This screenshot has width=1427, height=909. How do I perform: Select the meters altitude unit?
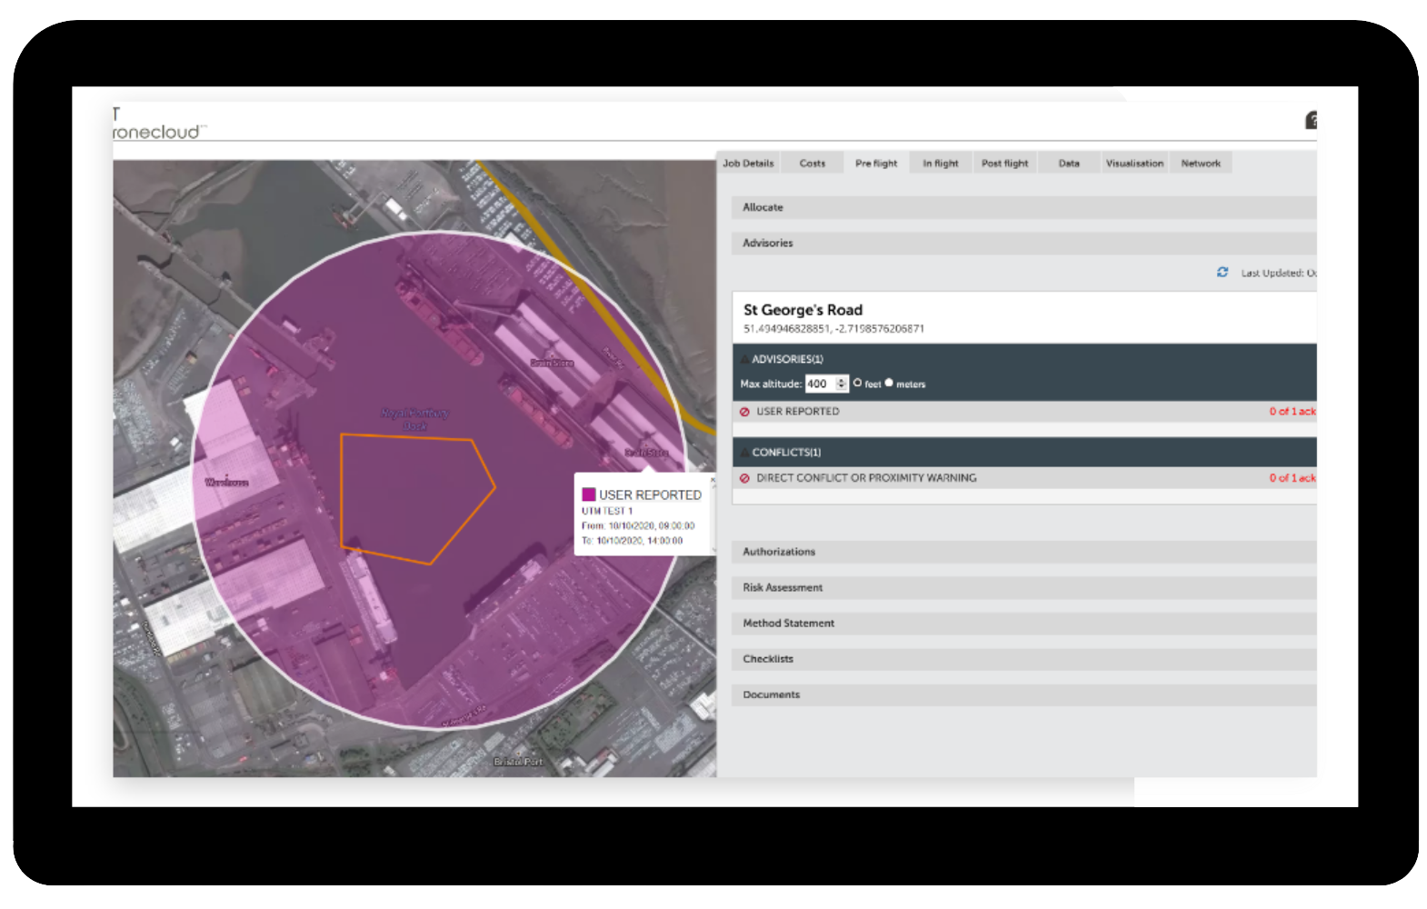tap(889, 383)
